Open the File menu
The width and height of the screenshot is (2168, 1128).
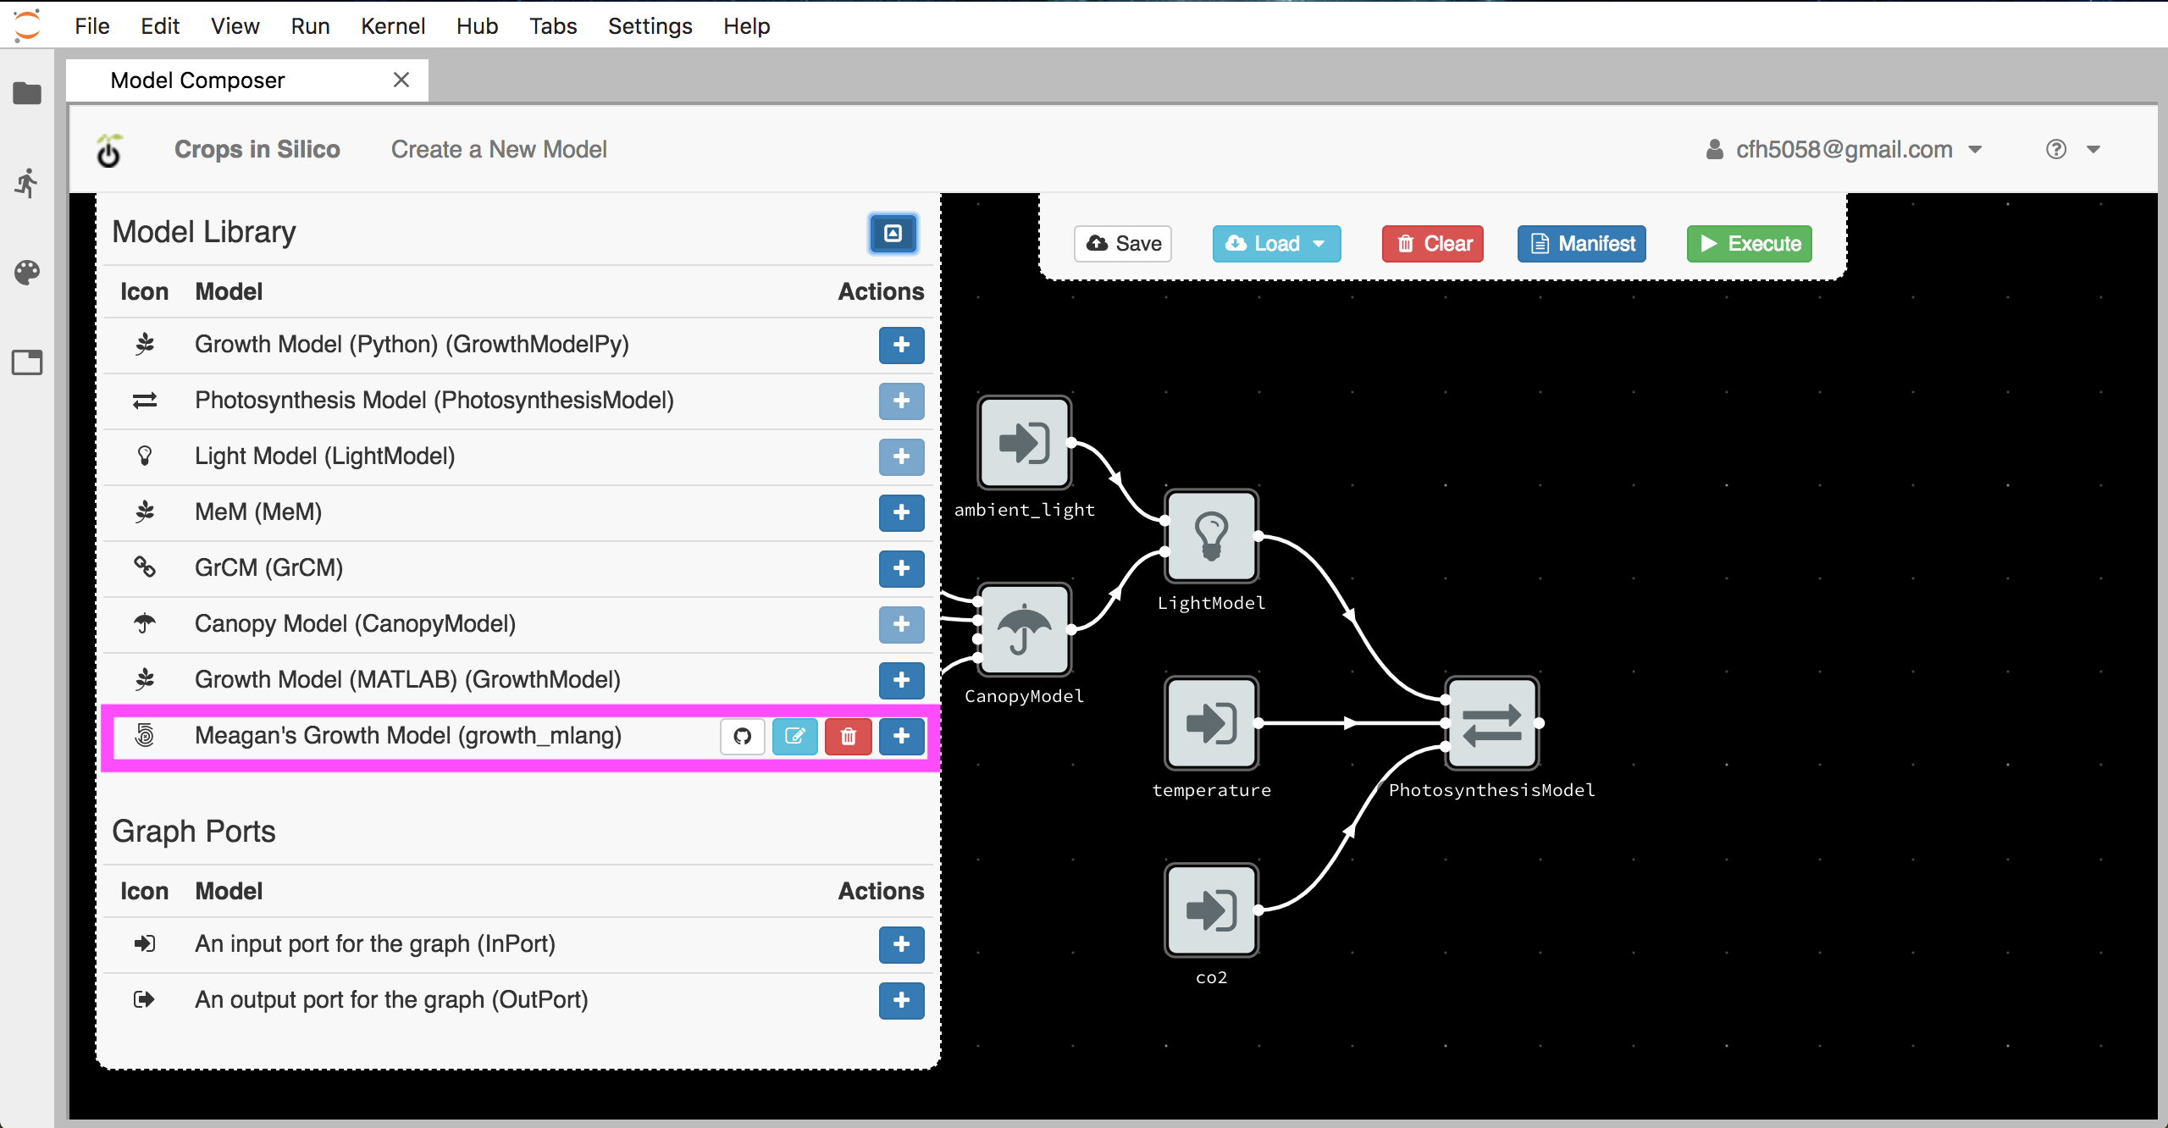pyautogui.click(x=91, y=26)
